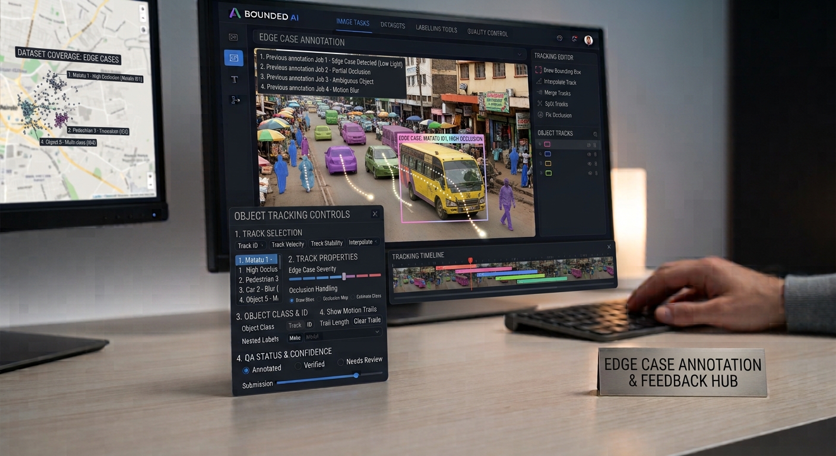Select the Text tool in sidebar
This screenshot has height=456, width=836.
(234, 79)
